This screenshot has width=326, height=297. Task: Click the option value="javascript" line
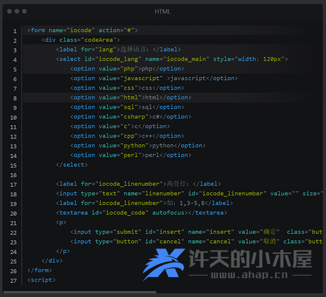(x=154, y=78)
